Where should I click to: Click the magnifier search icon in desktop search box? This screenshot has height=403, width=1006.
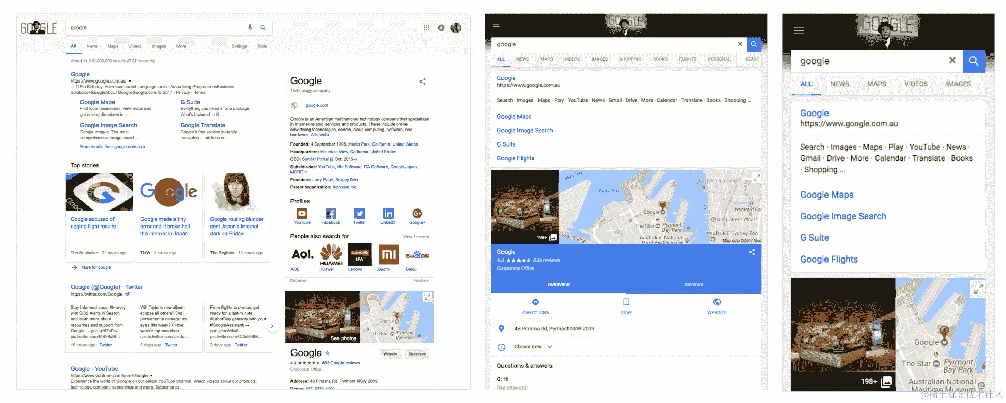click(x=263, y=27)
